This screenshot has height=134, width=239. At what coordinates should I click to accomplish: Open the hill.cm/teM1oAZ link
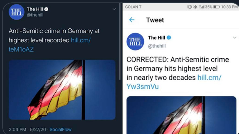[50, 45]
